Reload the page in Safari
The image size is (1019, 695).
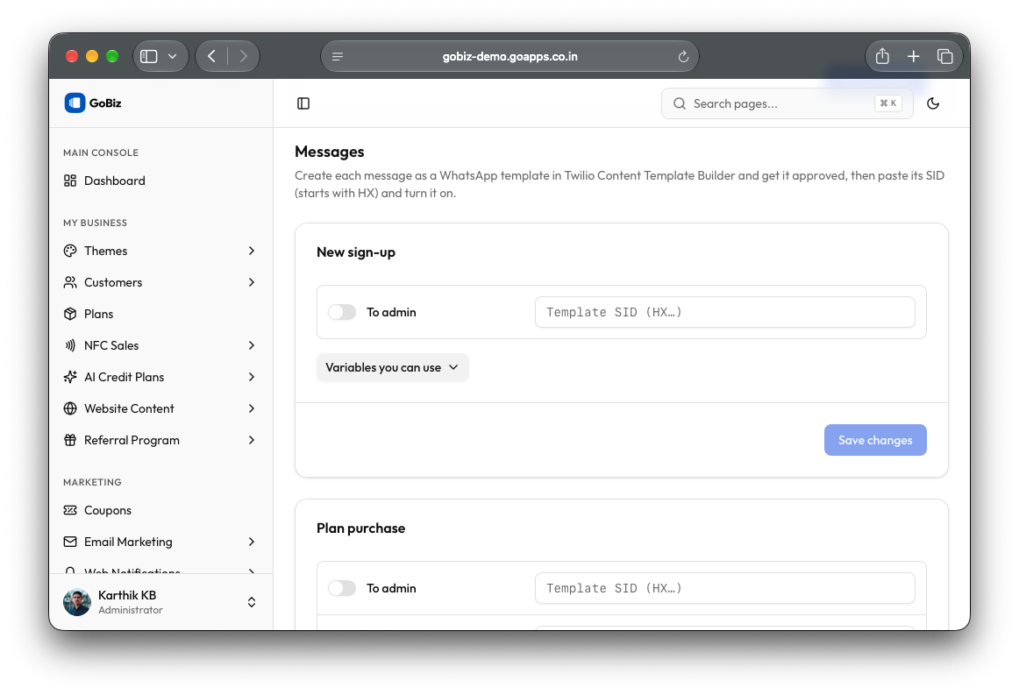coord(683,56)
